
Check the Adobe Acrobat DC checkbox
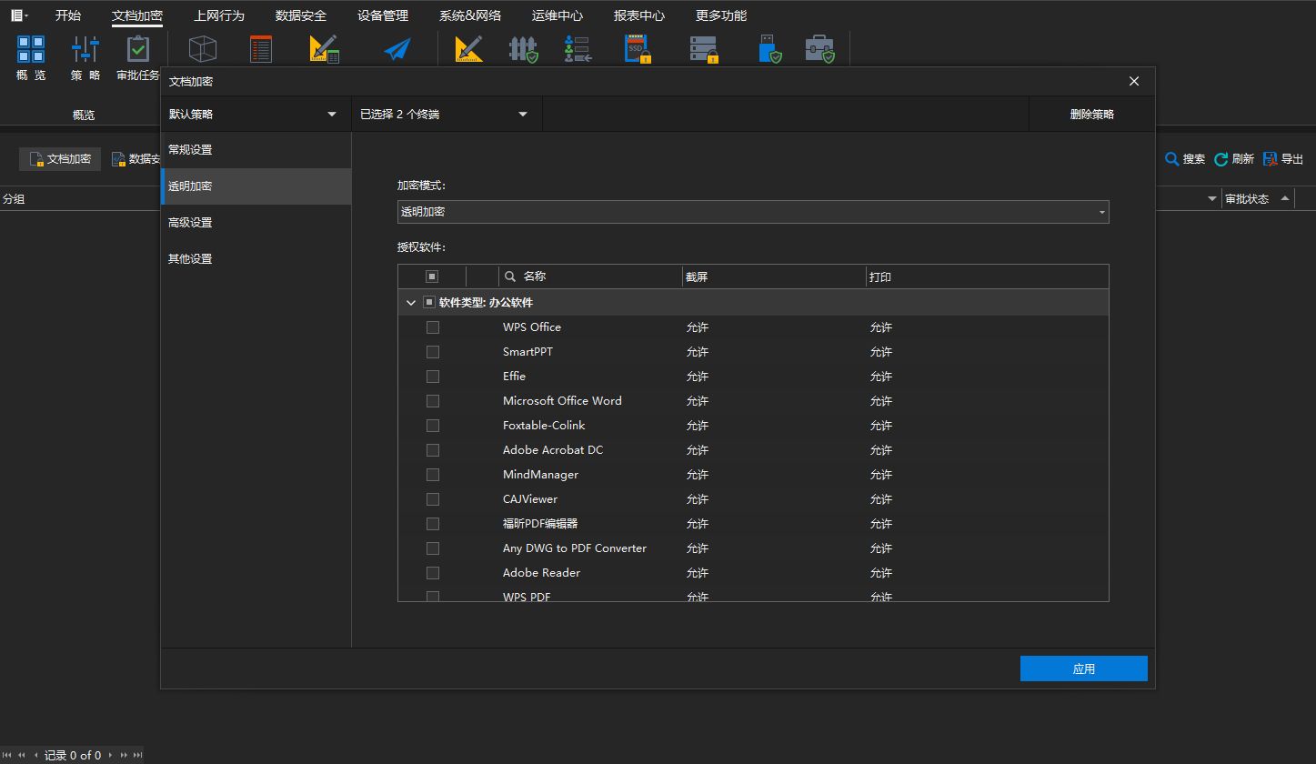click(433, 450)
